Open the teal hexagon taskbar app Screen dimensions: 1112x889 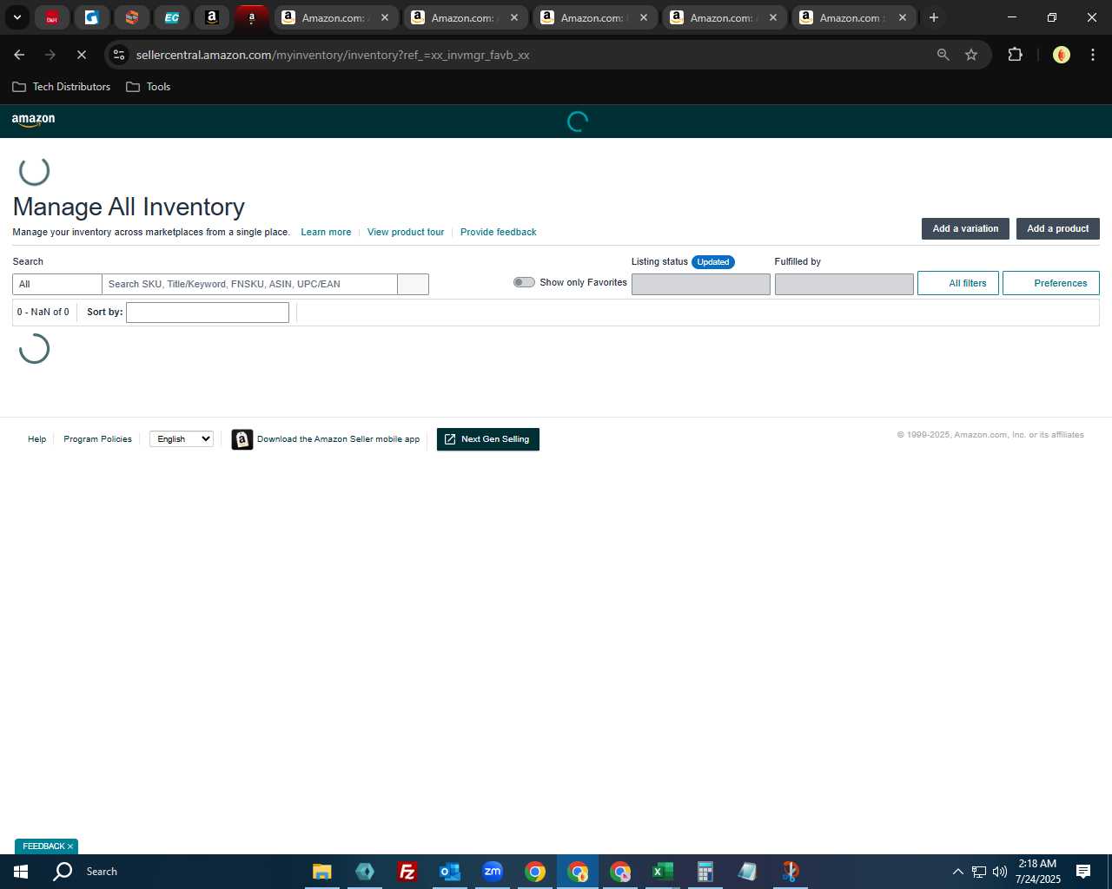click(365, 872)
